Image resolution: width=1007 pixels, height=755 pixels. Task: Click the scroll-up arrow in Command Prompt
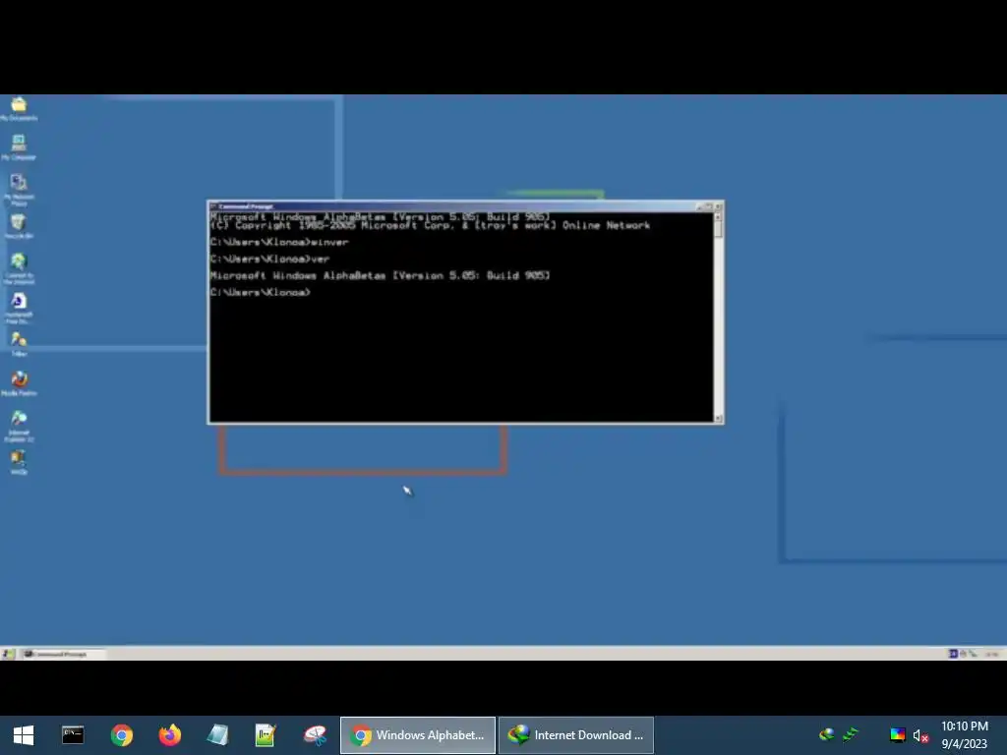pos(719,217)
